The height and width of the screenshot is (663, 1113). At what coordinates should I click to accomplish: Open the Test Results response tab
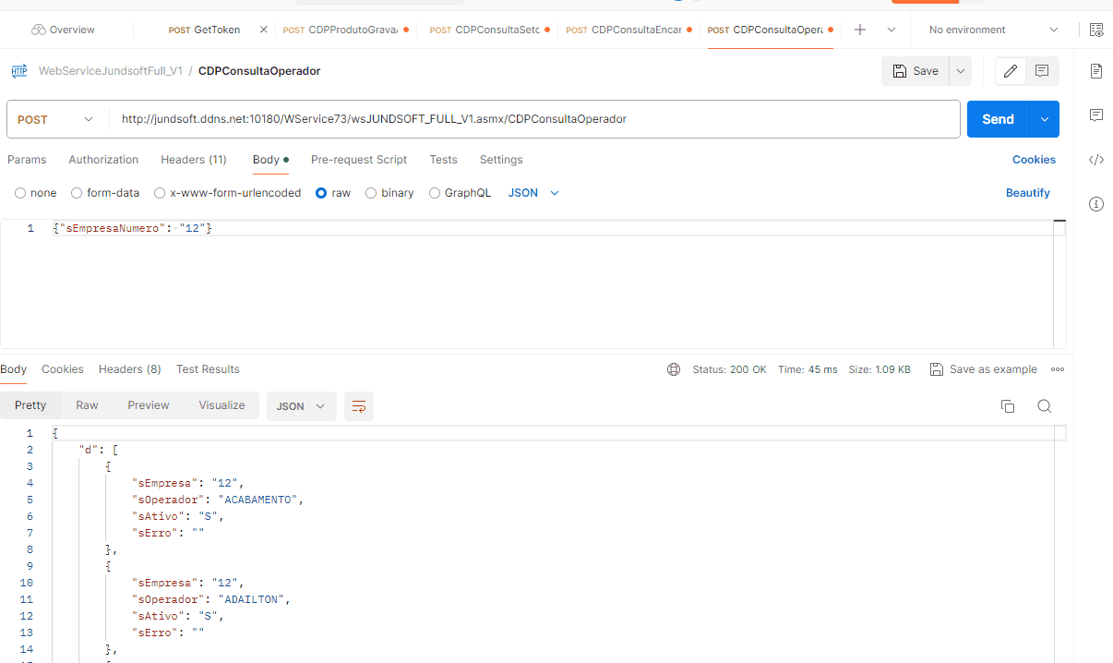(208, 369)
